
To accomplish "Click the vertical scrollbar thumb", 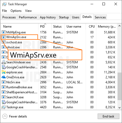I will [x=119, y=86].
